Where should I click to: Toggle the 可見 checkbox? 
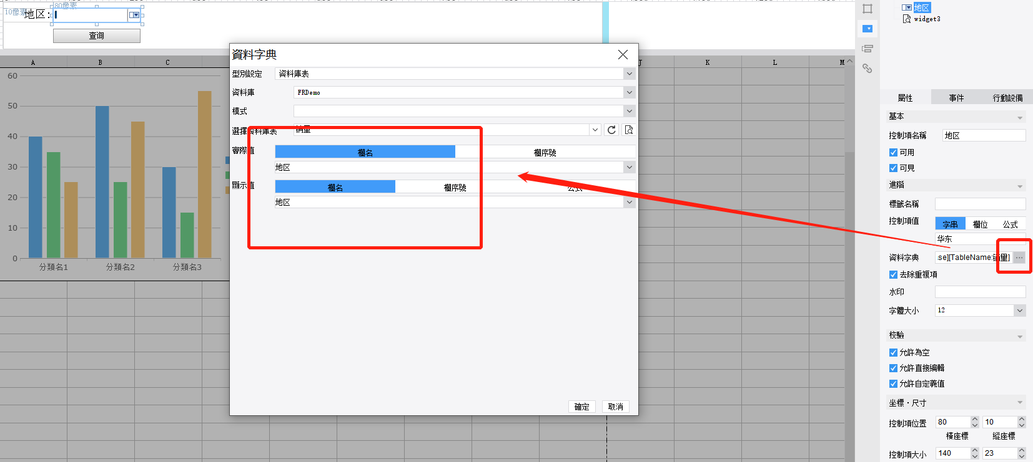pyautogui.click(x=893, y=168)
